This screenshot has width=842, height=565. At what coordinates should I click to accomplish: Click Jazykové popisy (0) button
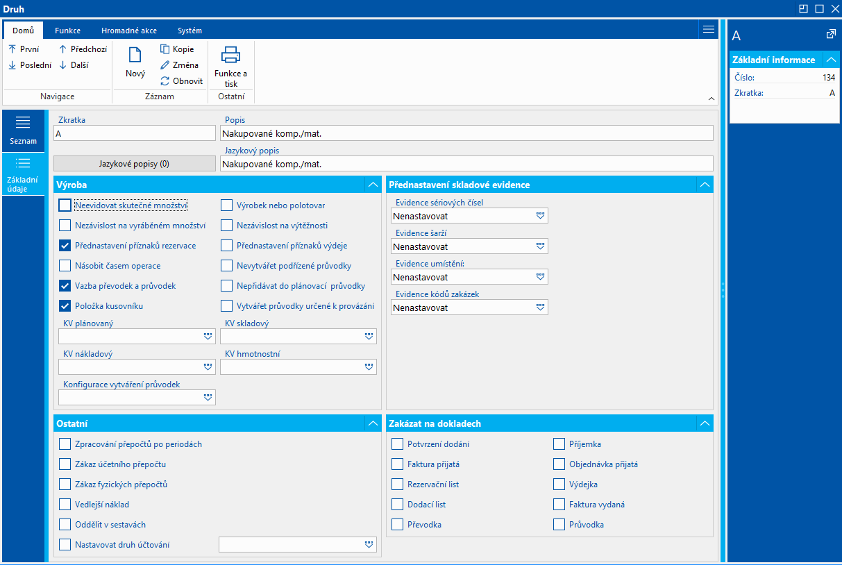coord(135,164)
